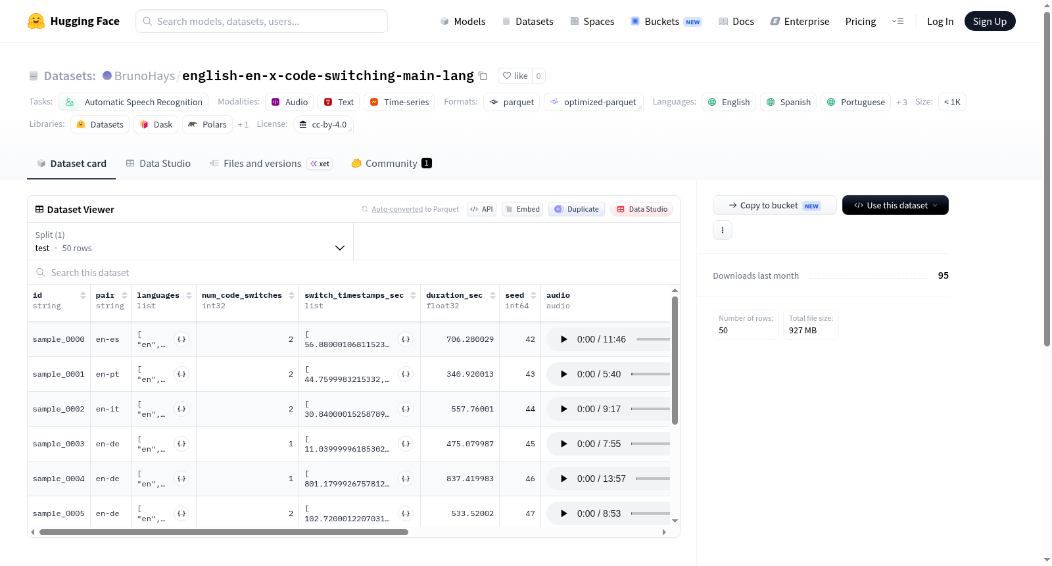Go to the Community tab
1052x566 pixels.
pyautogui.click(x=392, y=164)
